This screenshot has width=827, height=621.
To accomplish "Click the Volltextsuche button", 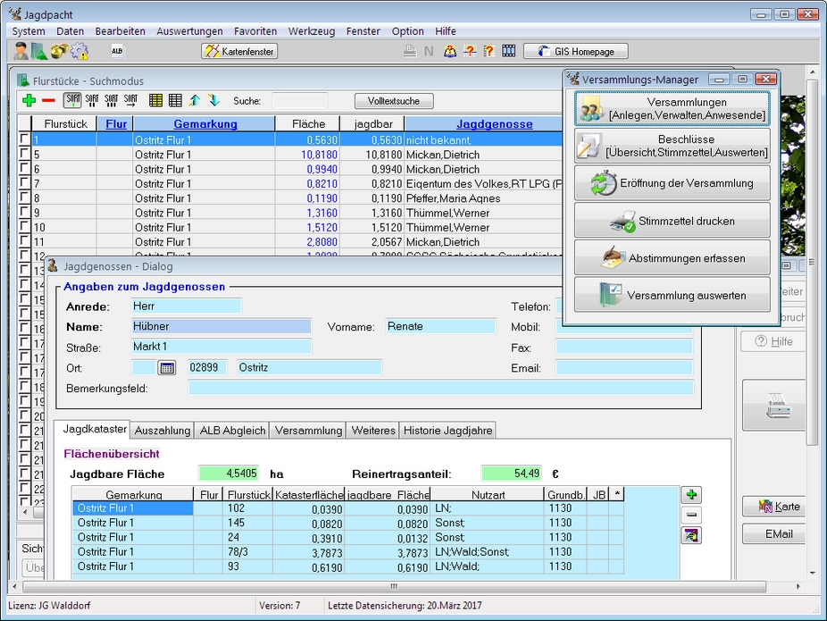I will pyautogui.click(x=394, y=101).
